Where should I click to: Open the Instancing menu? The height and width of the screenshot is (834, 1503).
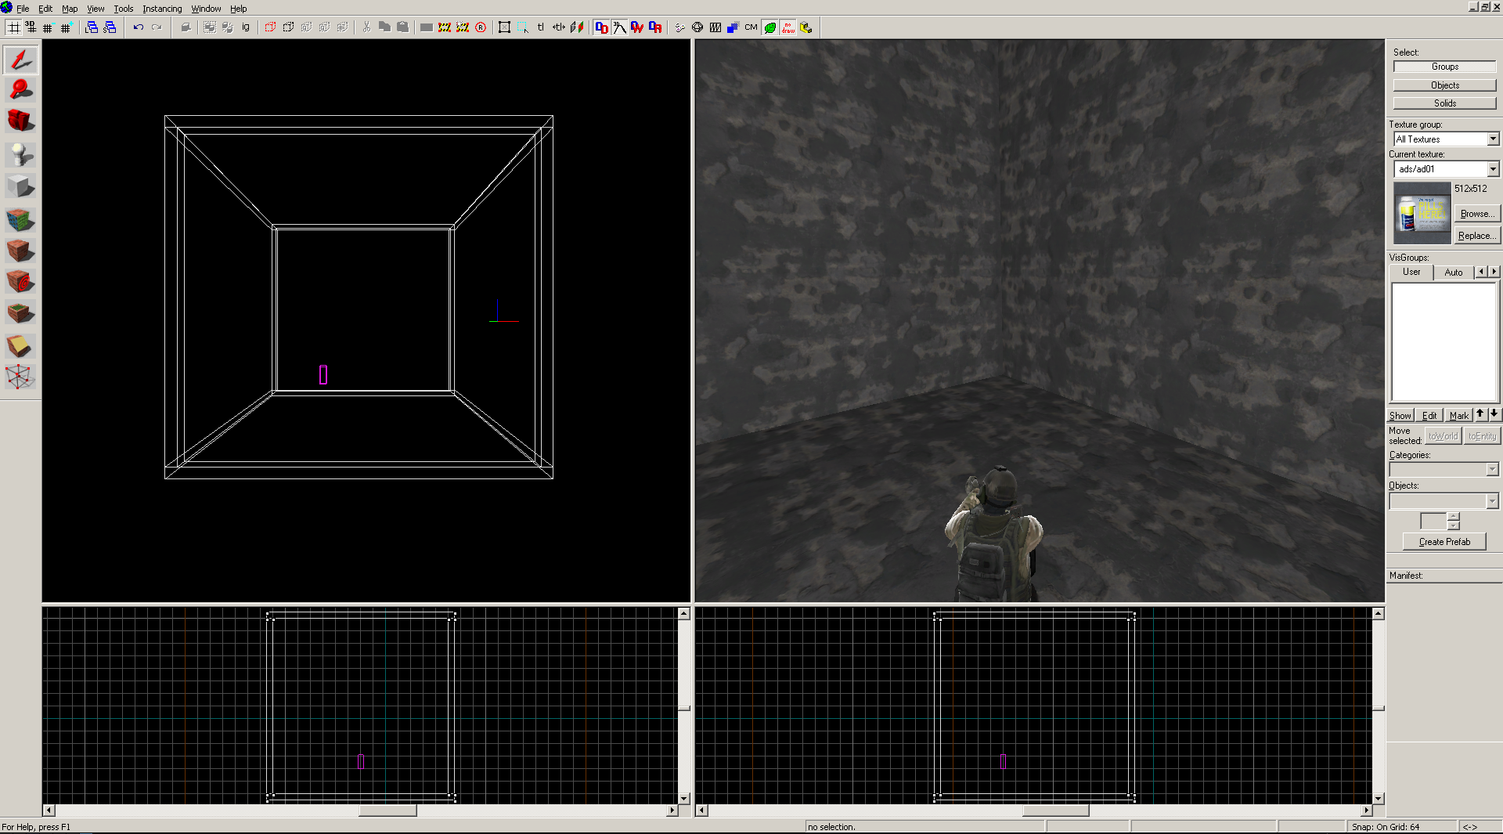162,9
